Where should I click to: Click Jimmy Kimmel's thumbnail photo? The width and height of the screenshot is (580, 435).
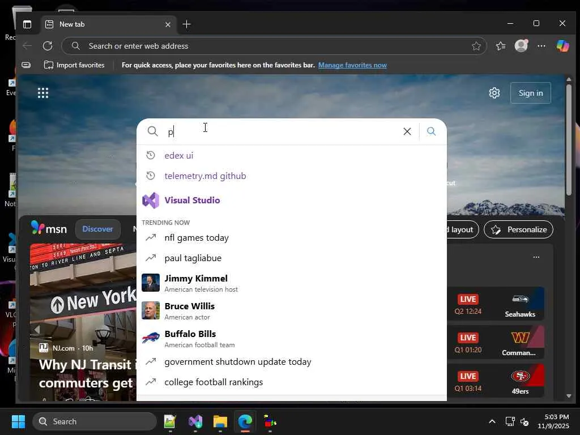pos(151,283)
